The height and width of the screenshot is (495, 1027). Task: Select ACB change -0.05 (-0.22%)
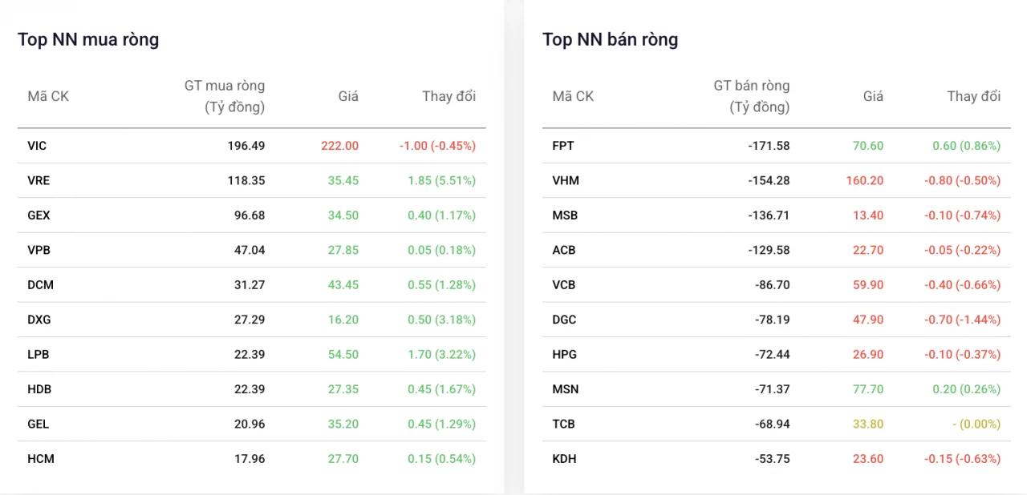pyautogui.click(x=962, y=250)
